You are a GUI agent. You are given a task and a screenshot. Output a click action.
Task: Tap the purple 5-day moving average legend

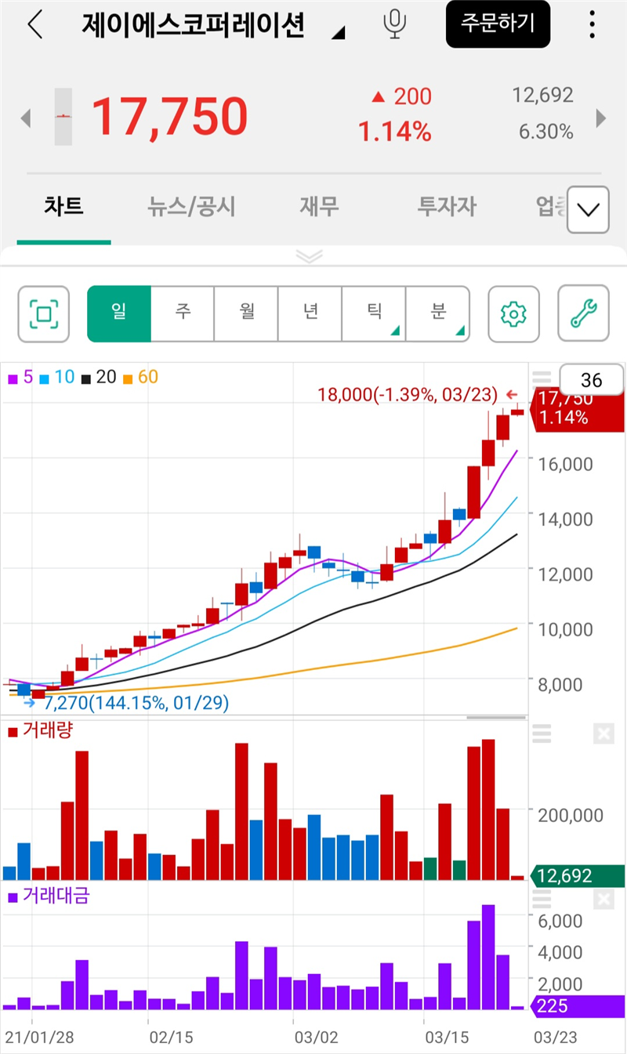point(20,377)
